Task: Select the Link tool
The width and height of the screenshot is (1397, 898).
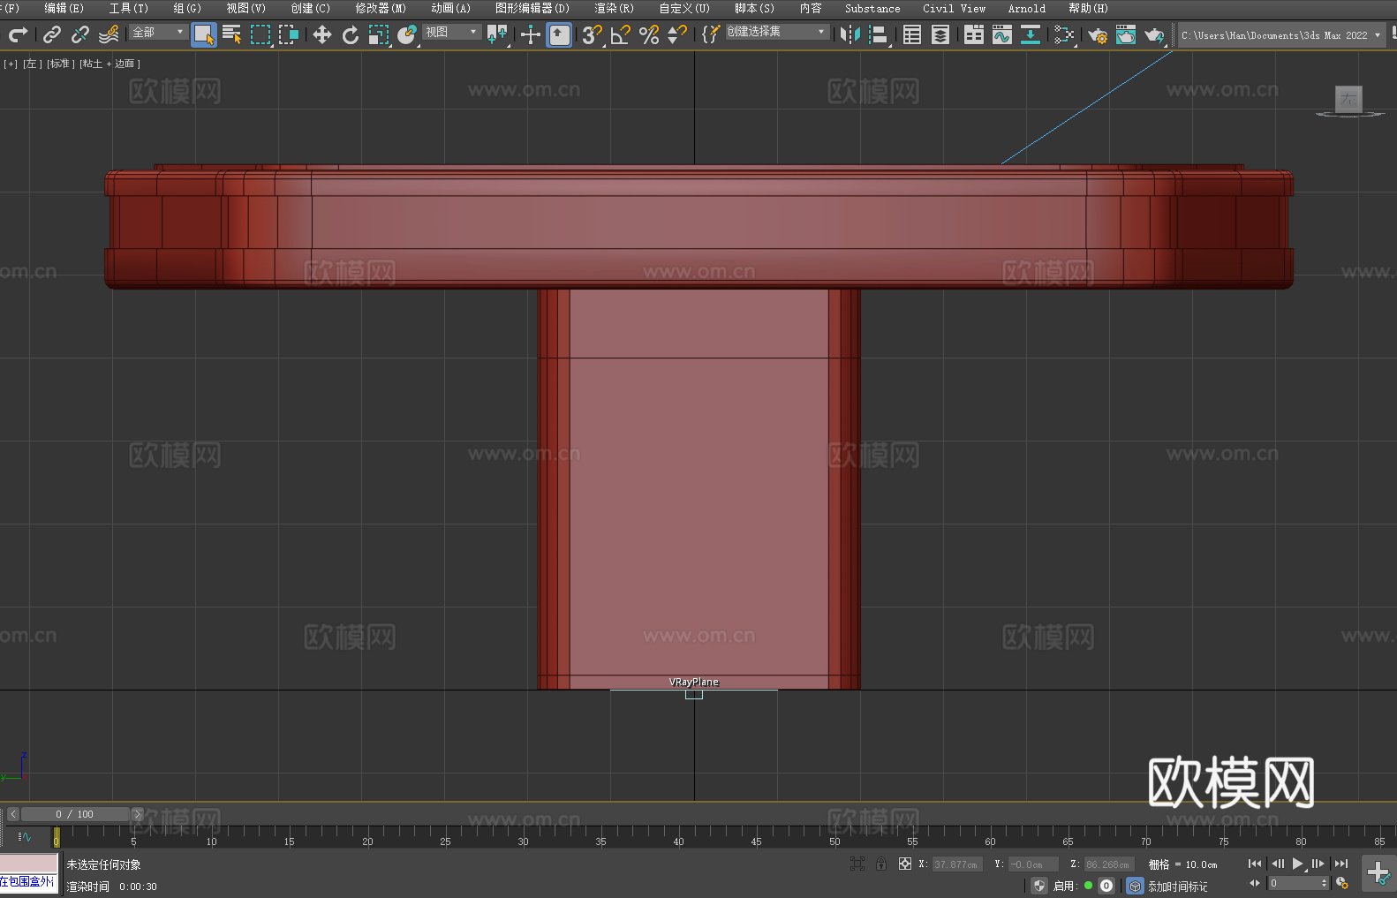Action: [52, 34]
